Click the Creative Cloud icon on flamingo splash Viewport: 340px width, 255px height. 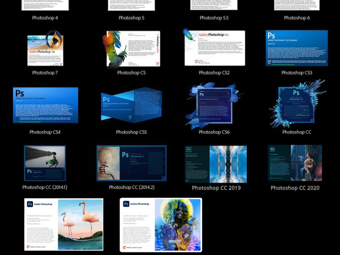[28, 247]
